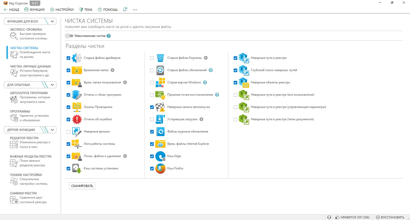Click the Старые файлы Корзины recycle bin icon
The width and height of the screenshot is (410, 220).
click(x=160, y=58)
